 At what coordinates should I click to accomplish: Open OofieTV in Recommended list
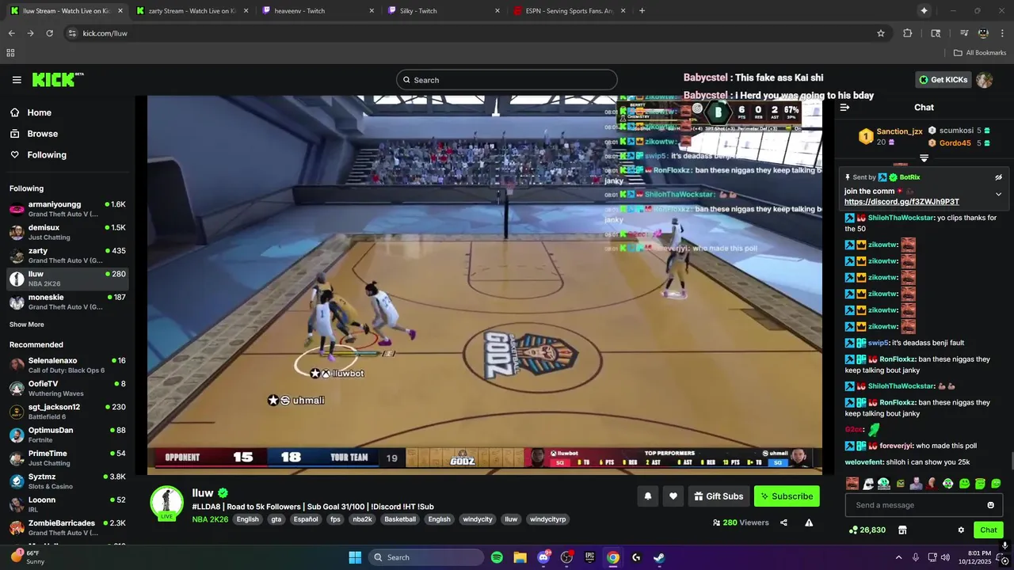tap(67, 388)
